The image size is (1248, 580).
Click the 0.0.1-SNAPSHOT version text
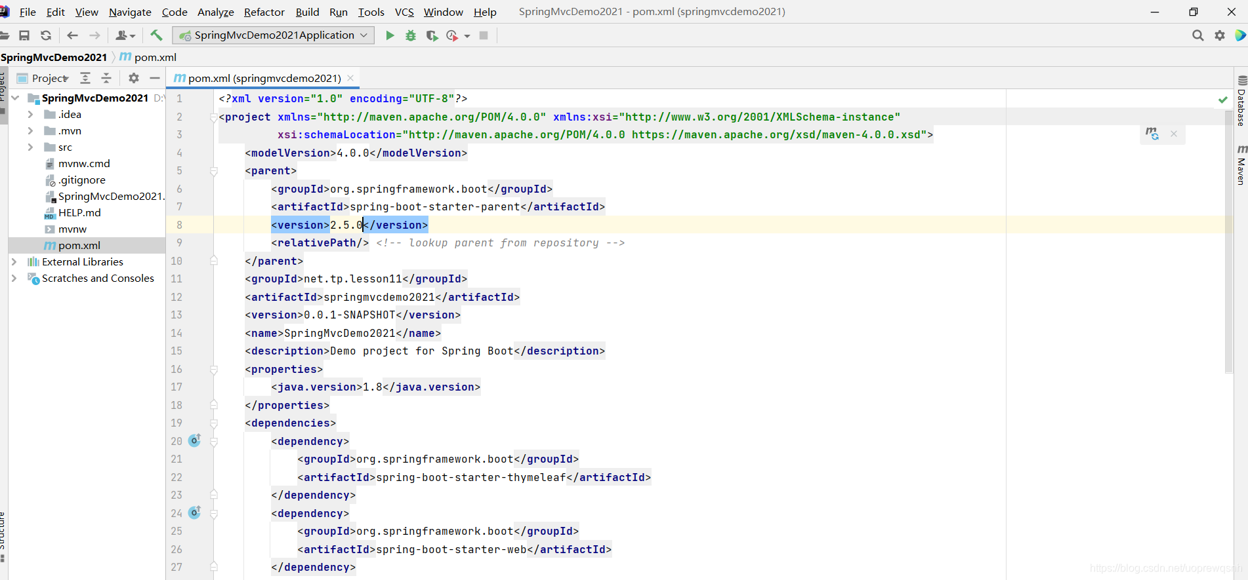pyautogui.click(x=350, y=315)
